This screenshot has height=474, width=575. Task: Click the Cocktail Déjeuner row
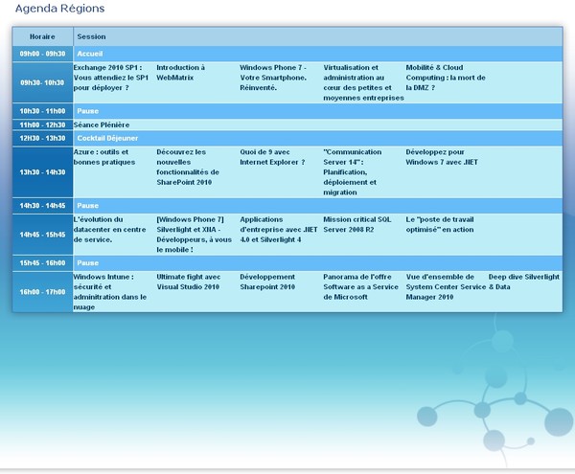coord(317,138)
